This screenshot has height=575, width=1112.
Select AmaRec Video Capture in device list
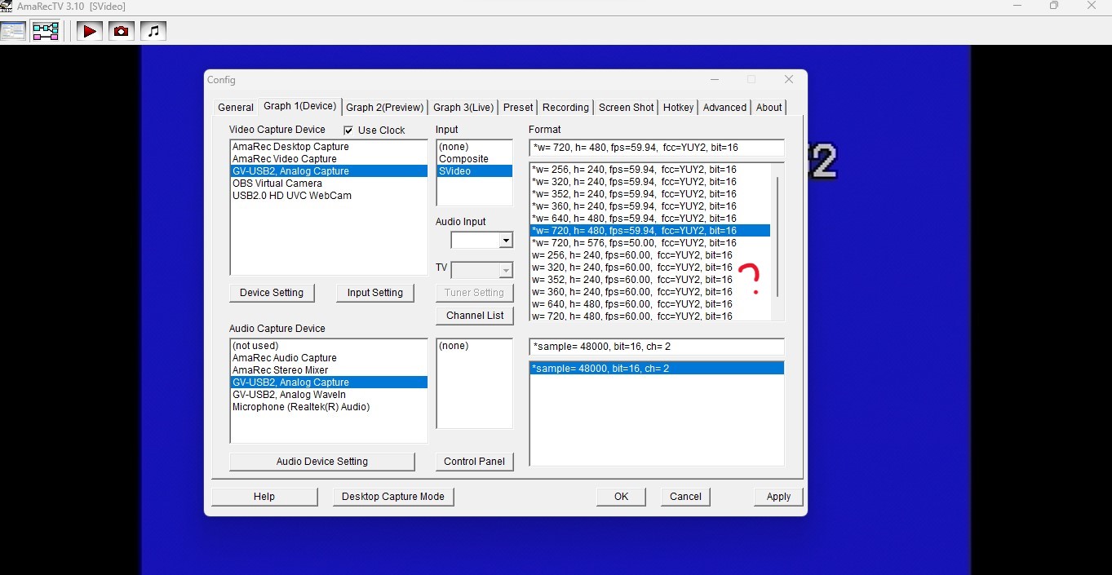click(329, 159)
